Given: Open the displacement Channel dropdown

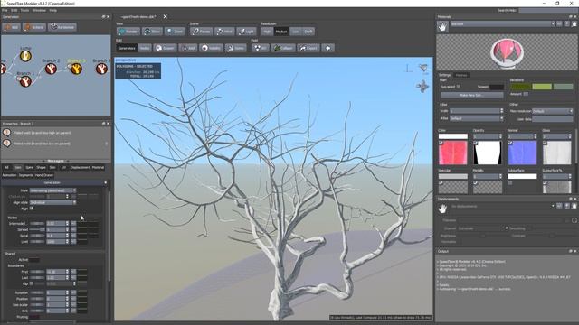Looking at the screenshot, I should point(483,228).
